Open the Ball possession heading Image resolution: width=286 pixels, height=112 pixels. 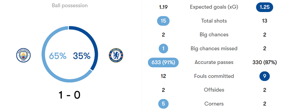[x=70, y=6]
